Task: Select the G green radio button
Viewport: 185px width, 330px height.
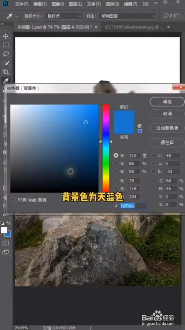Action: click(116, 189)
